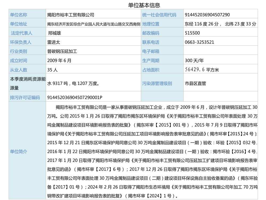Viewport: 266px width, 200px height.
Task: Select the 本季度消耗资源能源量 label
Action: tap(28, 83)
